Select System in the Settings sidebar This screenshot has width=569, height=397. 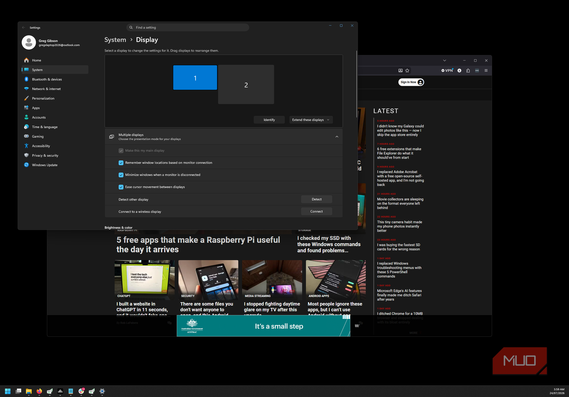[x=55, y=70]
